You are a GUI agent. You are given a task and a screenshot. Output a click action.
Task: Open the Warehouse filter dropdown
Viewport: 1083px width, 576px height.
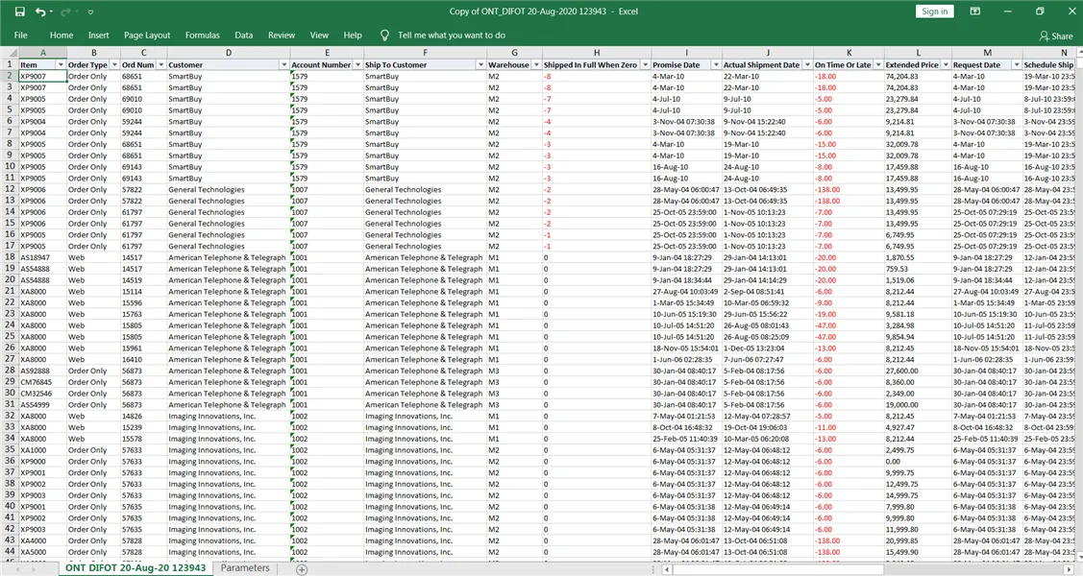pos(536,65)
